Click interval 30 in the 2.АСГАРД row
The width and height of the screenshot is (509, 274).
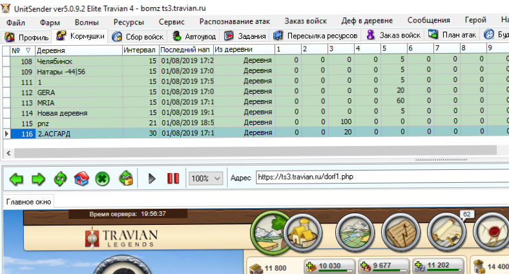[152, 133]
